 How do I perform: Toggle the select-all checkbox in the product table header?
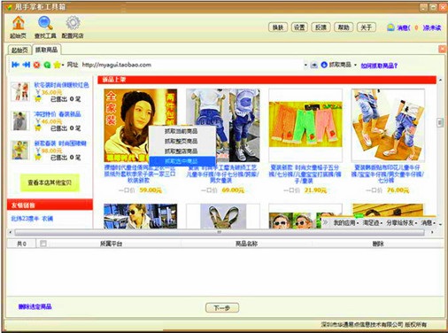click(x=43, y=244)
